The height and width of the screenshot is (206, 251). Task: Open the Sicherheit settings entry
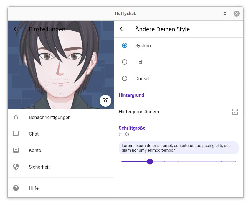coord(39,167)
